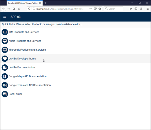Open LANSA Developer home link

(22, 59)
